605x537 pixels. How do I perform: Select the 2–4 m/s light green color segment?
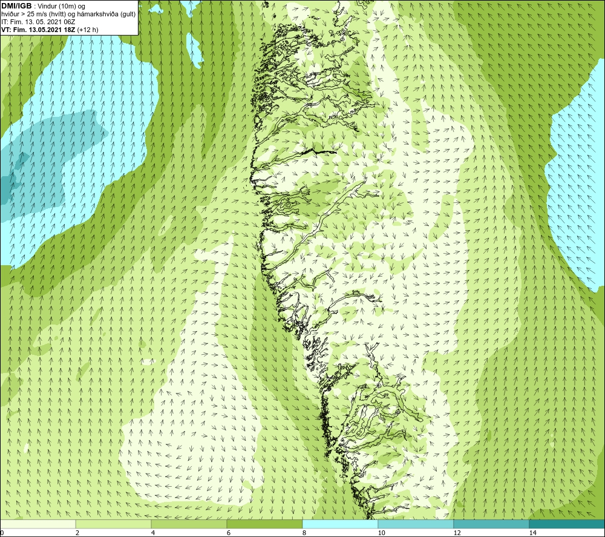114,524
